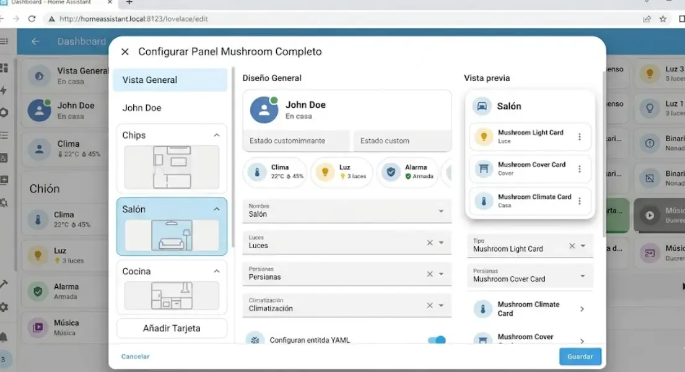Open three-dot menu for Mushroom Cover Card

tap(580, 169)
